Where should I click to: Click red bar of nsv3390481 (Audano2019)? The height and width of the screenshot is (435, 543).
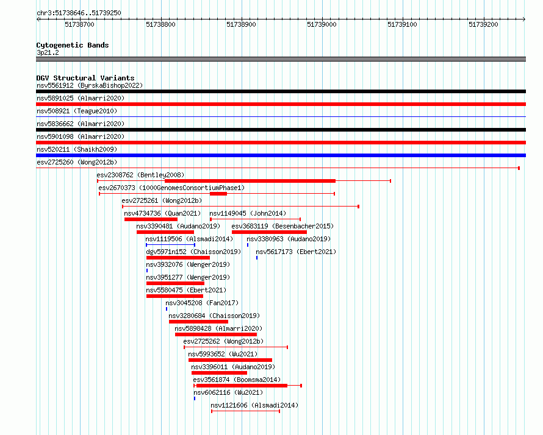point(165,232)
